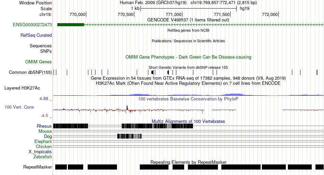
Task: Click the chr19:769,657-772,471 (2,815 bp) position text
Action: [224, 3]
